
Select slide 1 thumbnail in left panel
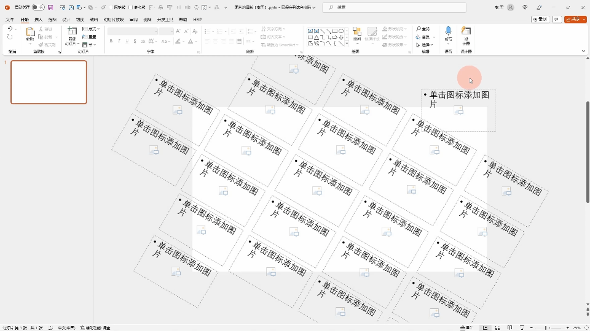click(x=49, y=82)
